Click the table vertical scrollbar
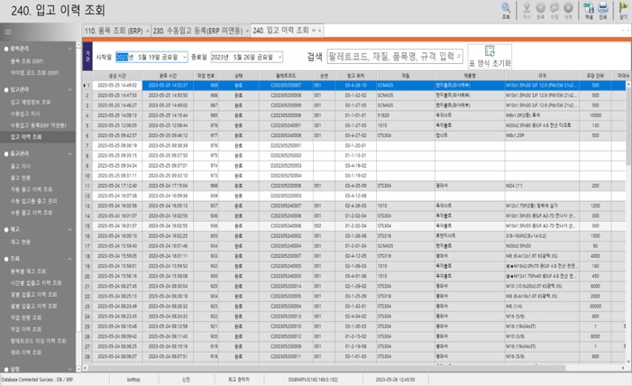 [x=628, y=125]
